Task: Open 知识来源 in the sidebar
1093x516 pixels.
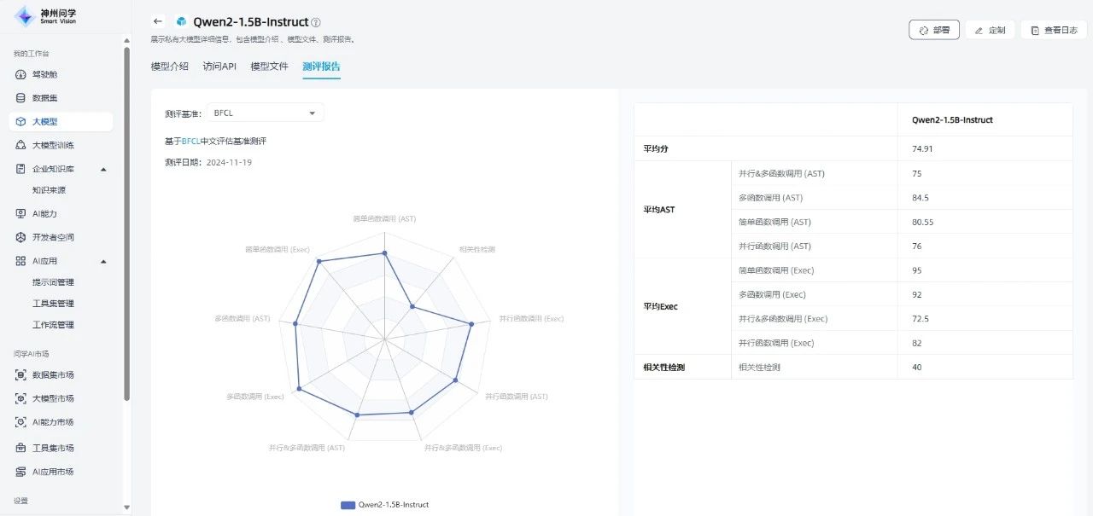Action: coord(49,190)
